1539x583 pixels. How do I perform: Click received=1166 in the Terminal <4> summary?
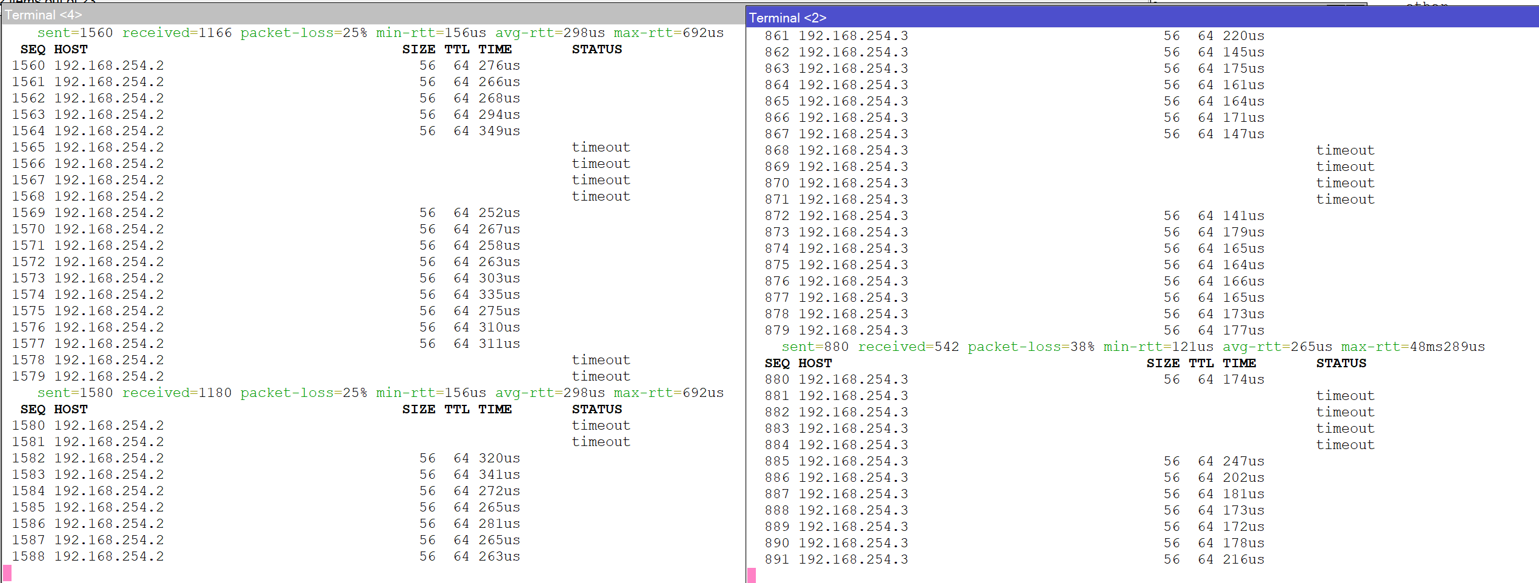pos(177,33)
